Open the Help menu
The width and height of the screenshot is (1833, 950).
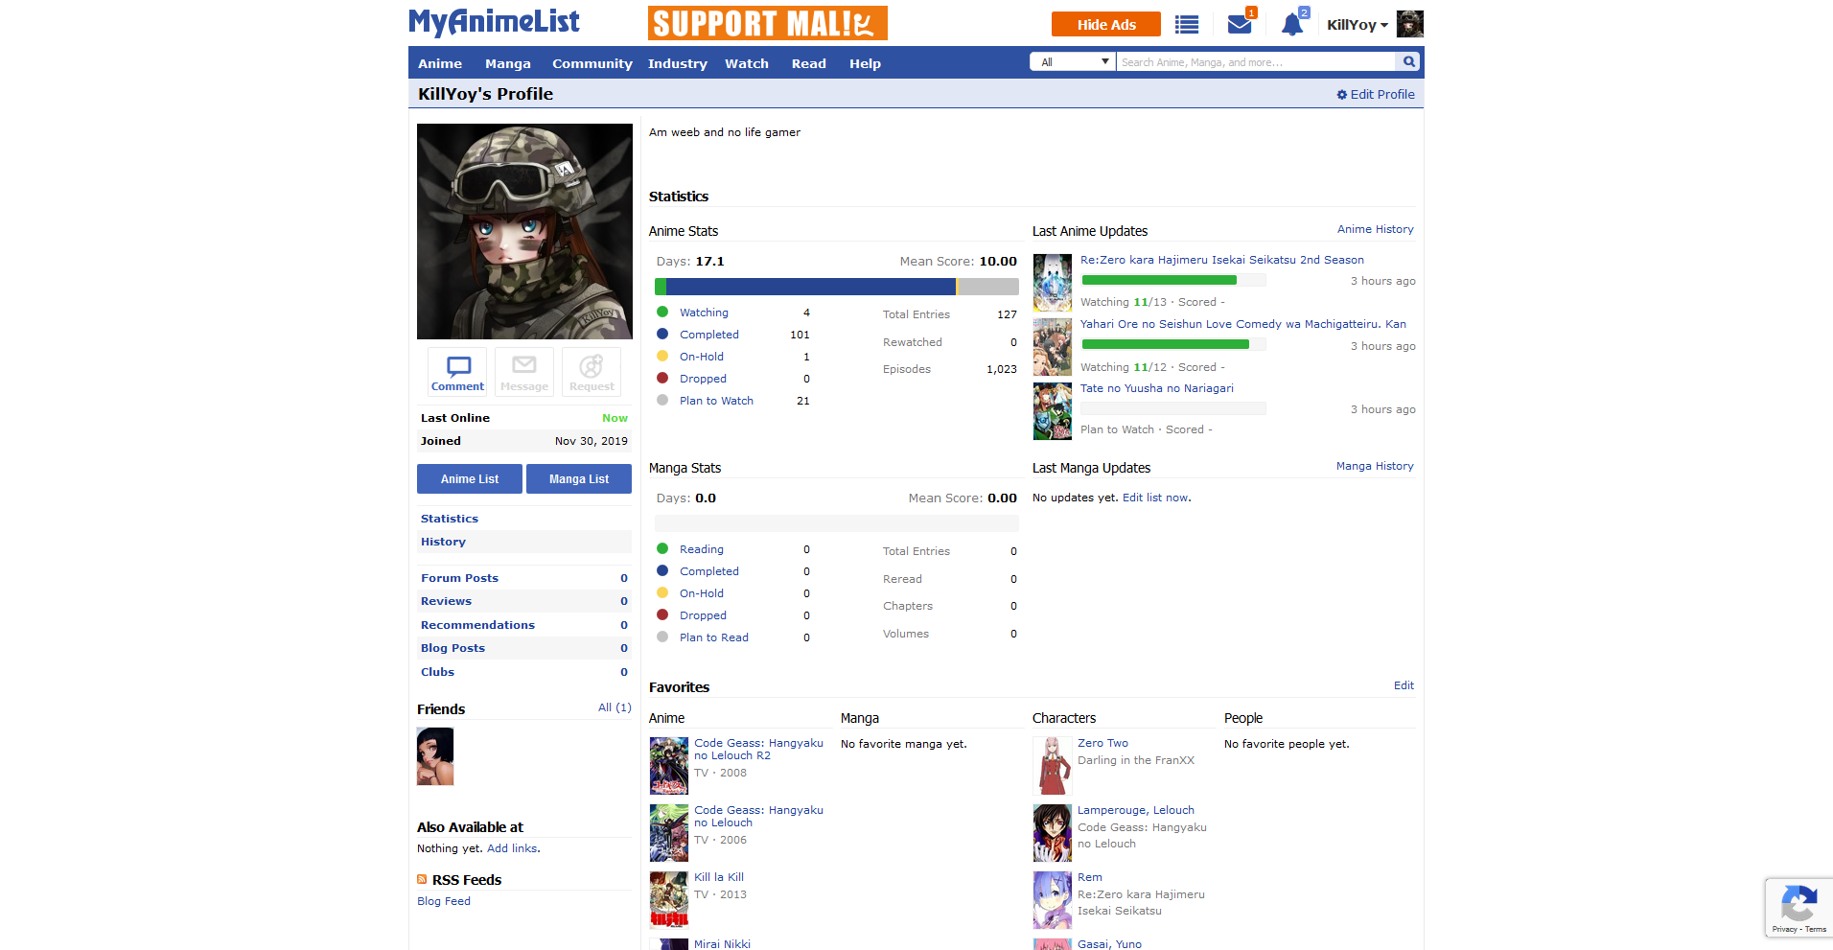(865, 63)
